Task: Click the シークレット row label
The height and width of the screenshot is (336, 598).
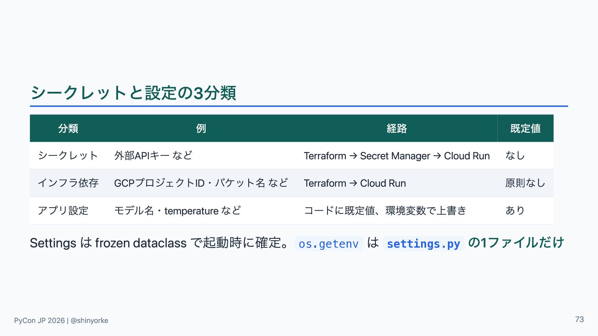Action: click(68, 156)
